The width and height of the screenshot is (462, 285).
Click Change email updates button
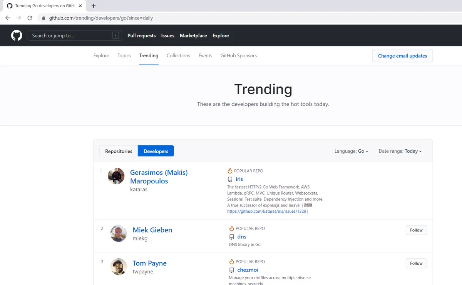402,56
